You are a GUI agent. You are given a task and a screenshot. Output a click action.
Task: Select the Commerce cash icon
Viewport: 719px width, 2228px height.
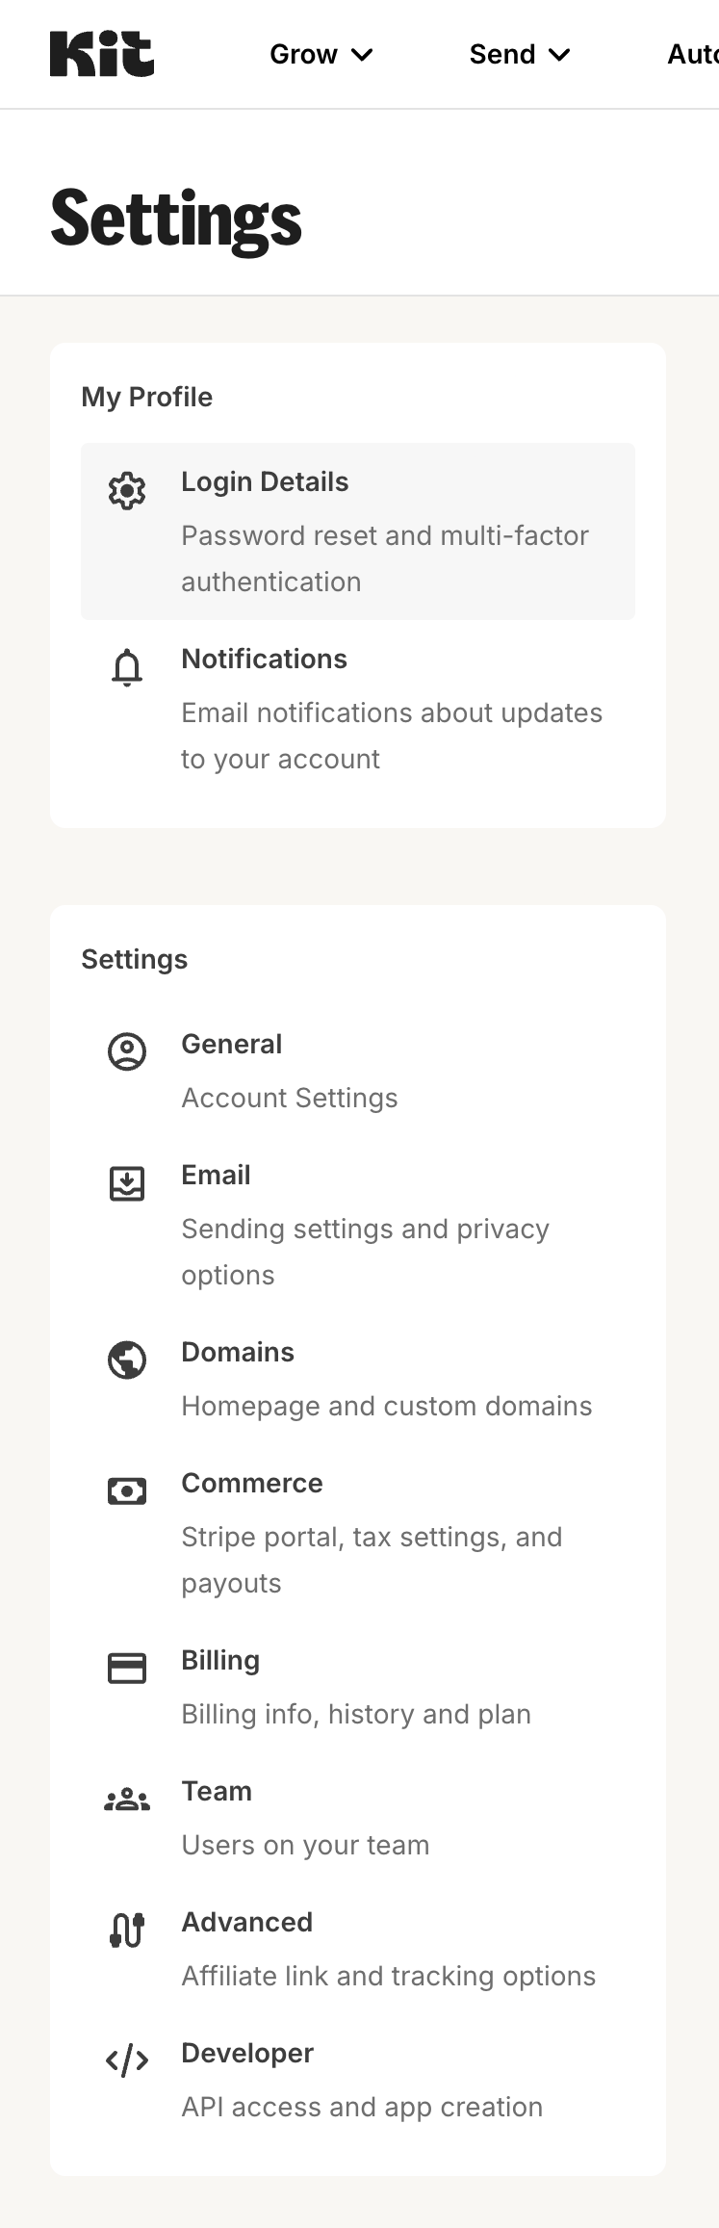tap(126, 1490)
